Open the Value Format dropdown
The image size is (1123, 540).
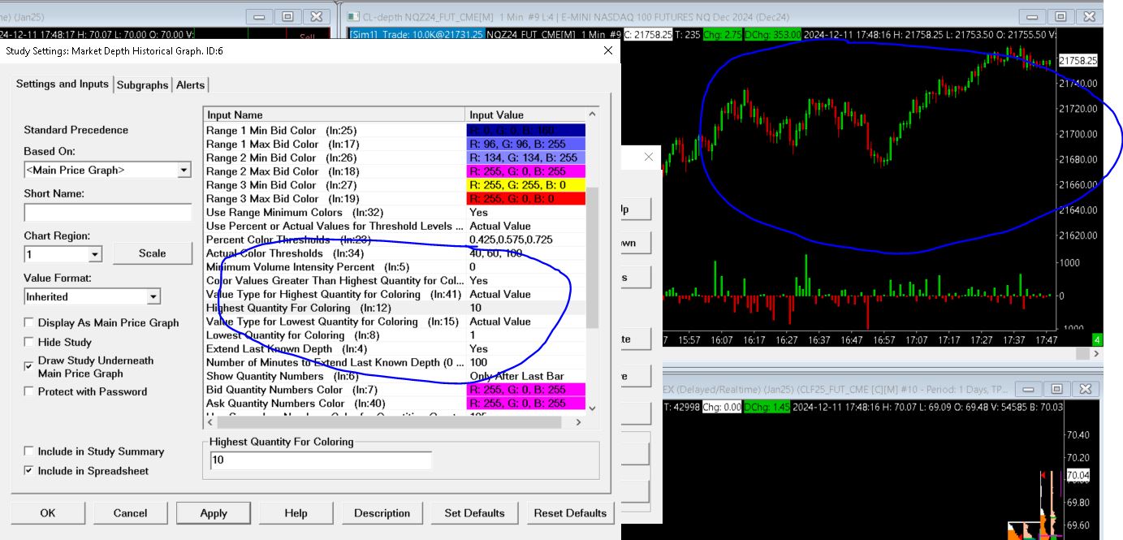pyautogui.click(x=153, y=297)
